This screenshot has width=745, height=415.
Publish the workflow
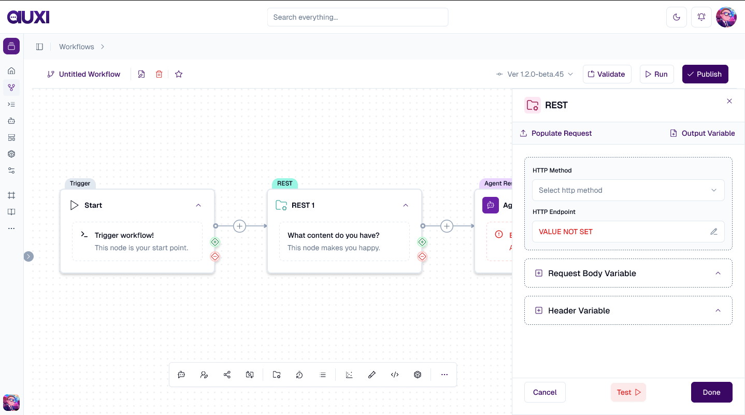coord(705,74)
